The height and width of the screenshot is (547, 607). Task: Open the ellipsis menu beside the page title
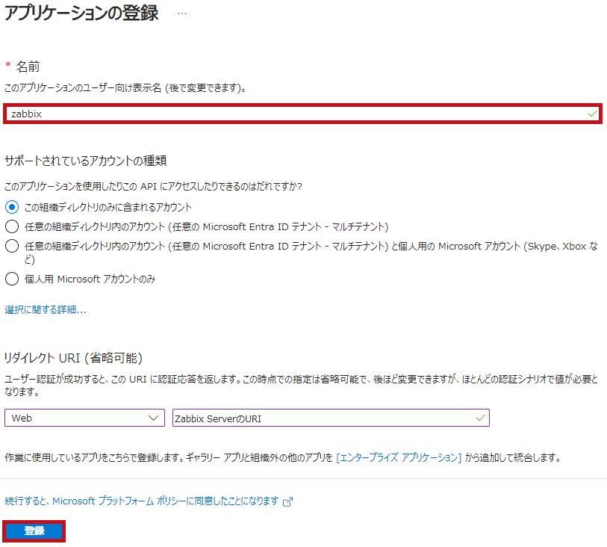[x=182, y=13]
